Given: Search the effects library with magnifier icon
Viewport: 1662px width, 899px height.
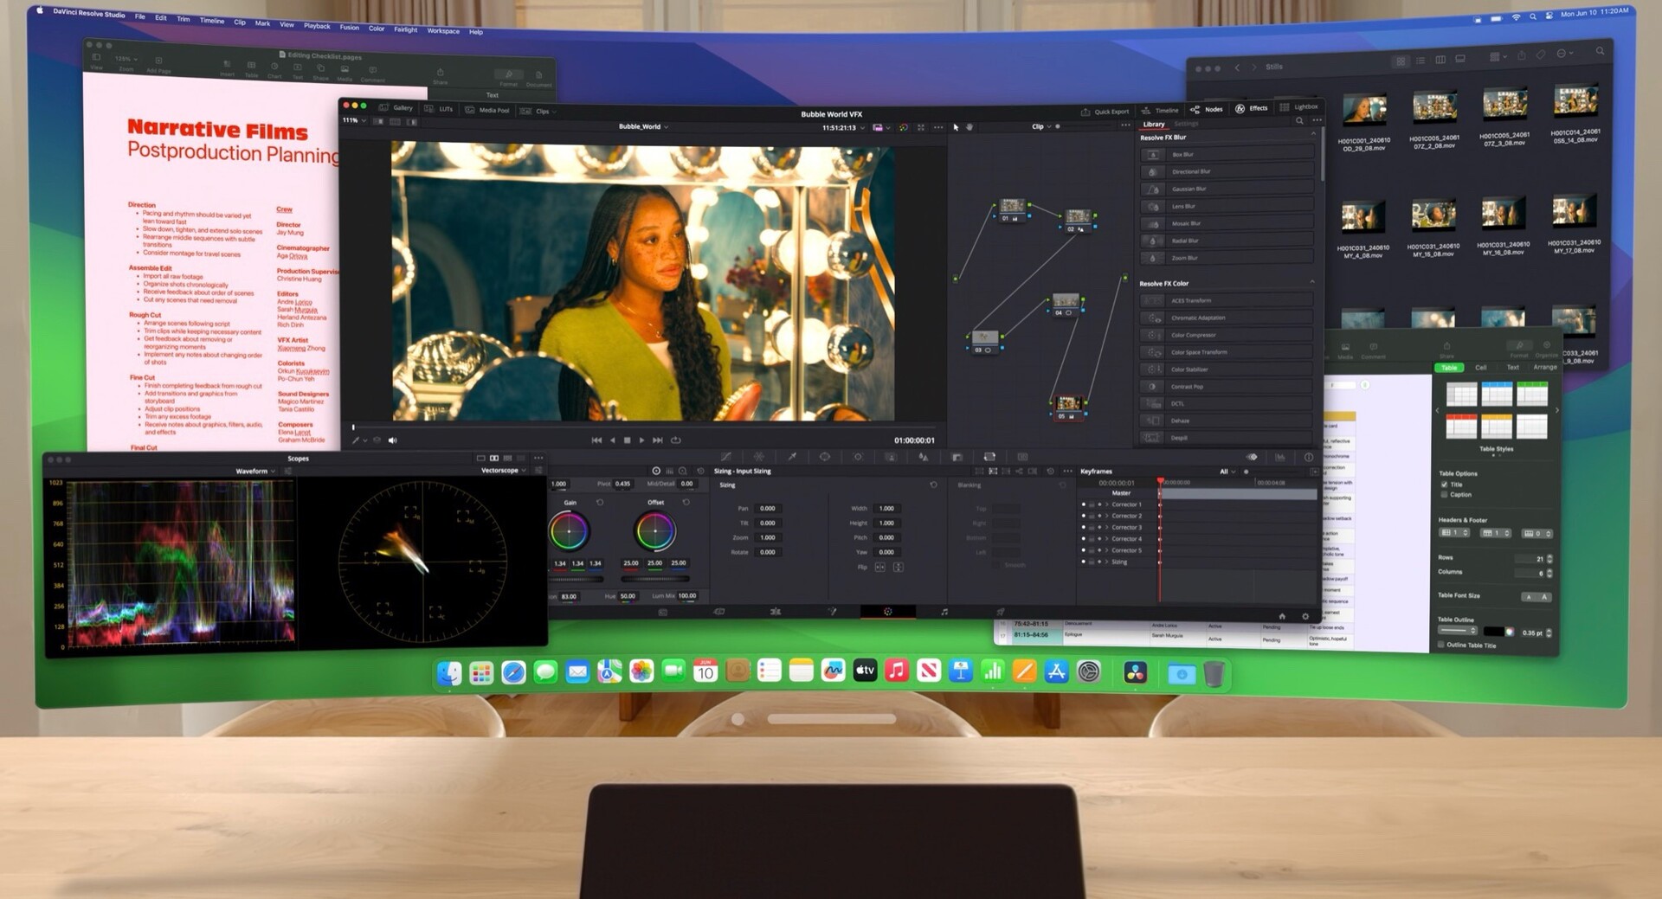Looking at the screenshot, I should (1298, 121).
